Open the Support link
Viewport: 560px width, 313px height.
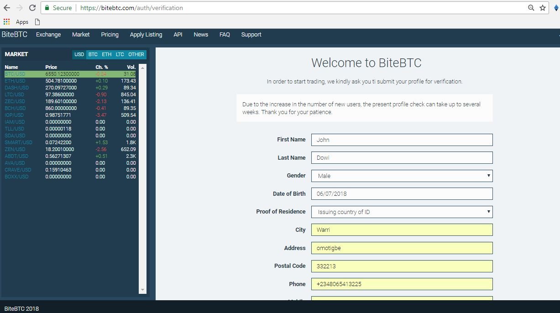coord(251,34)
